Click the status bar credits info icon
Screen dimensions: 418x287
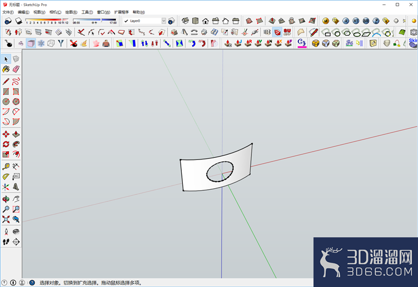13,282
